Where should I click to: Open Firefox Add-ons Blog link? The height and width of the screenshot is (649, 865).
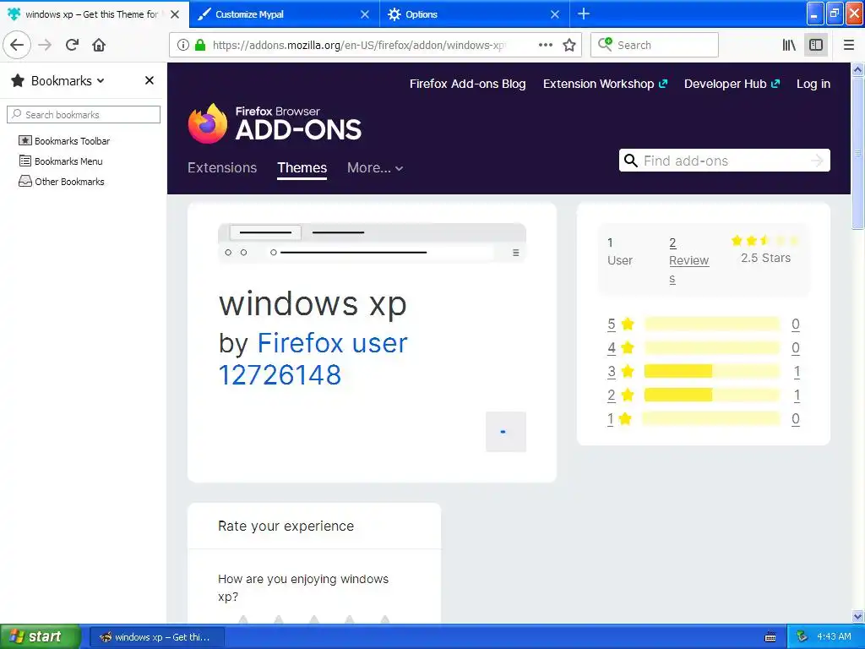coord(468,84)
